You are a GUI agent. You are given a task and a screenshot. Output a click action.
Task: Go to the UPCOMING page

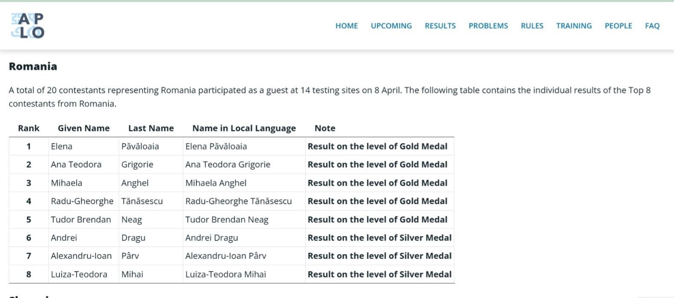click(391, 26)
